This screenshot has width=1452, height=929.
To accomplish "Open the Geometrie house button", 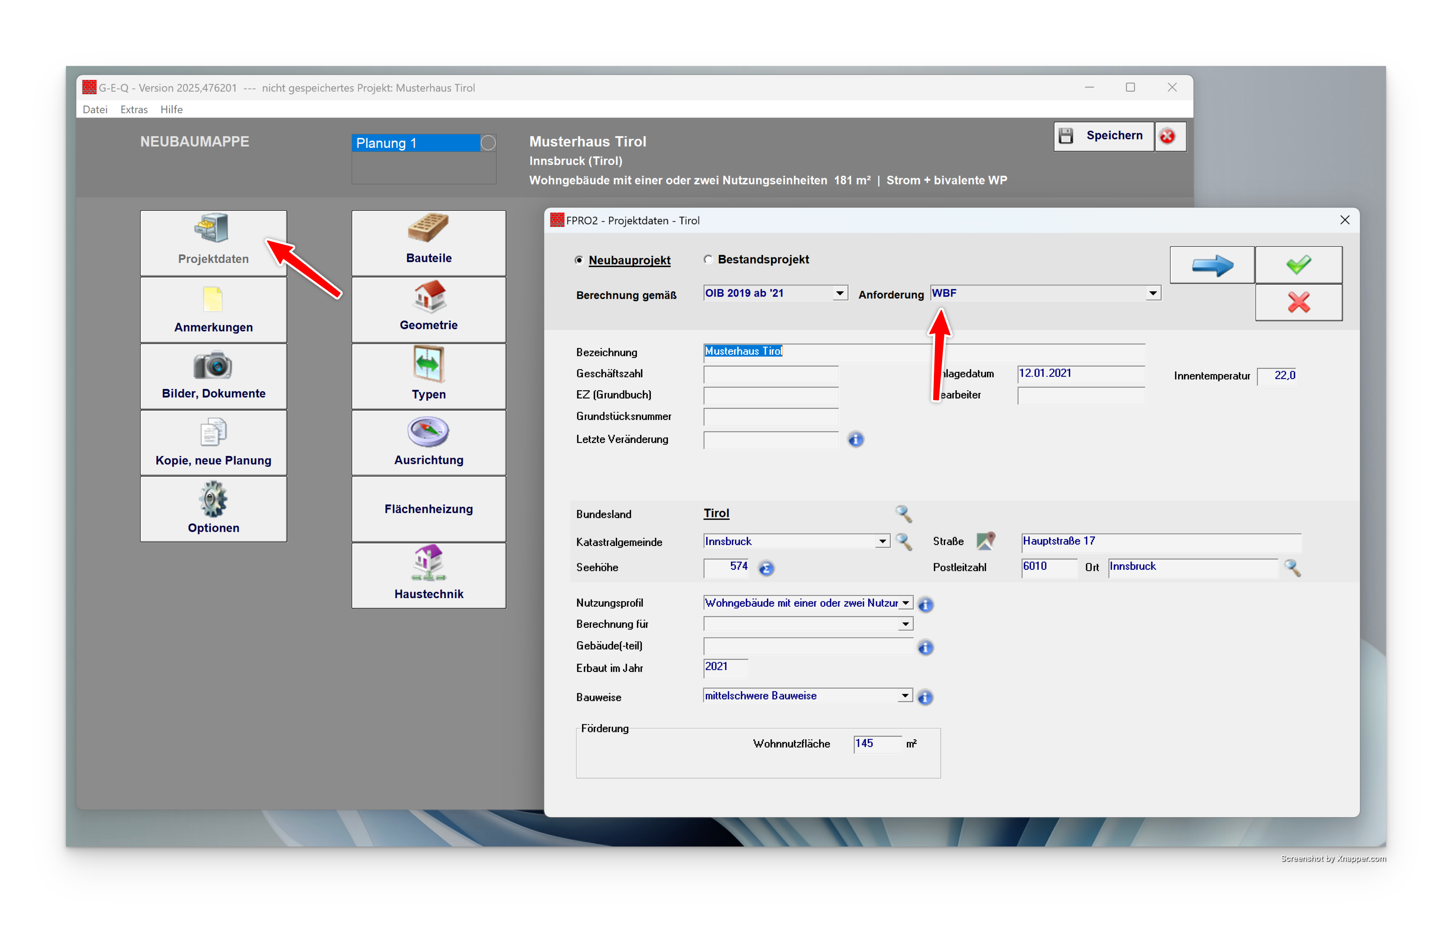I will (x=428, y=310).
